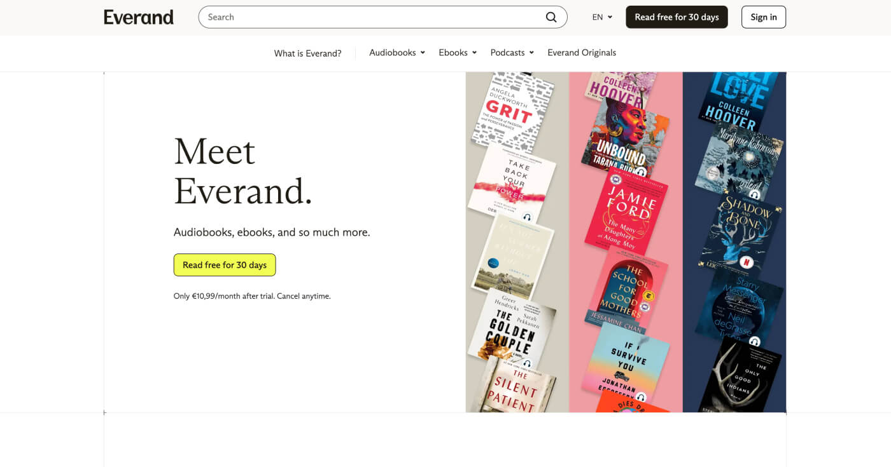Click inside the Search input field

coord(369,17)
